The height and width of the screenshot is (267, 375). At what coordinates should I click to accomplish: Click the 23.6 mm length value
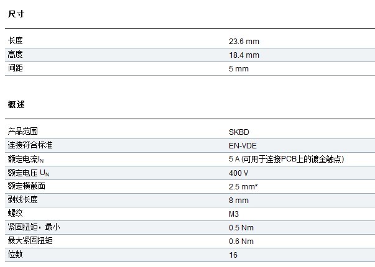(x=244, y=42)
